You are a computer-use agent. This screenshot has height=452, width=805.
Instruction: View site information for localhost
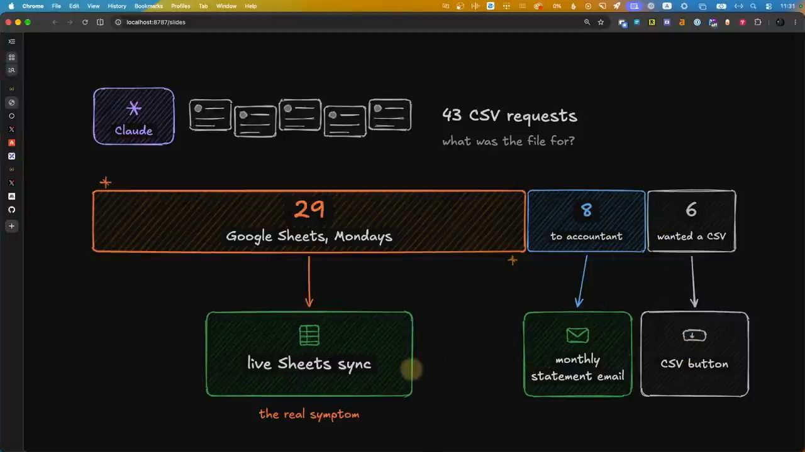[118, 22]
